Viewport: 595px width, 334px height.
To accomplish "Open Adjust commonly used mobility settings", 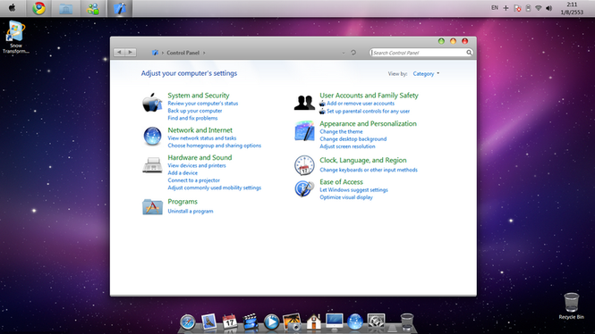I will click(215, 188).
